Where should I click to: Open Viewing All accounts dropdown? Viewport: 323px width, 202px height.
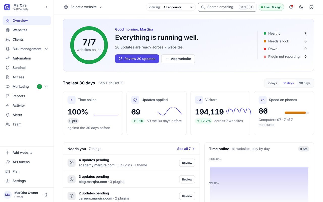[x=171, y=7]
